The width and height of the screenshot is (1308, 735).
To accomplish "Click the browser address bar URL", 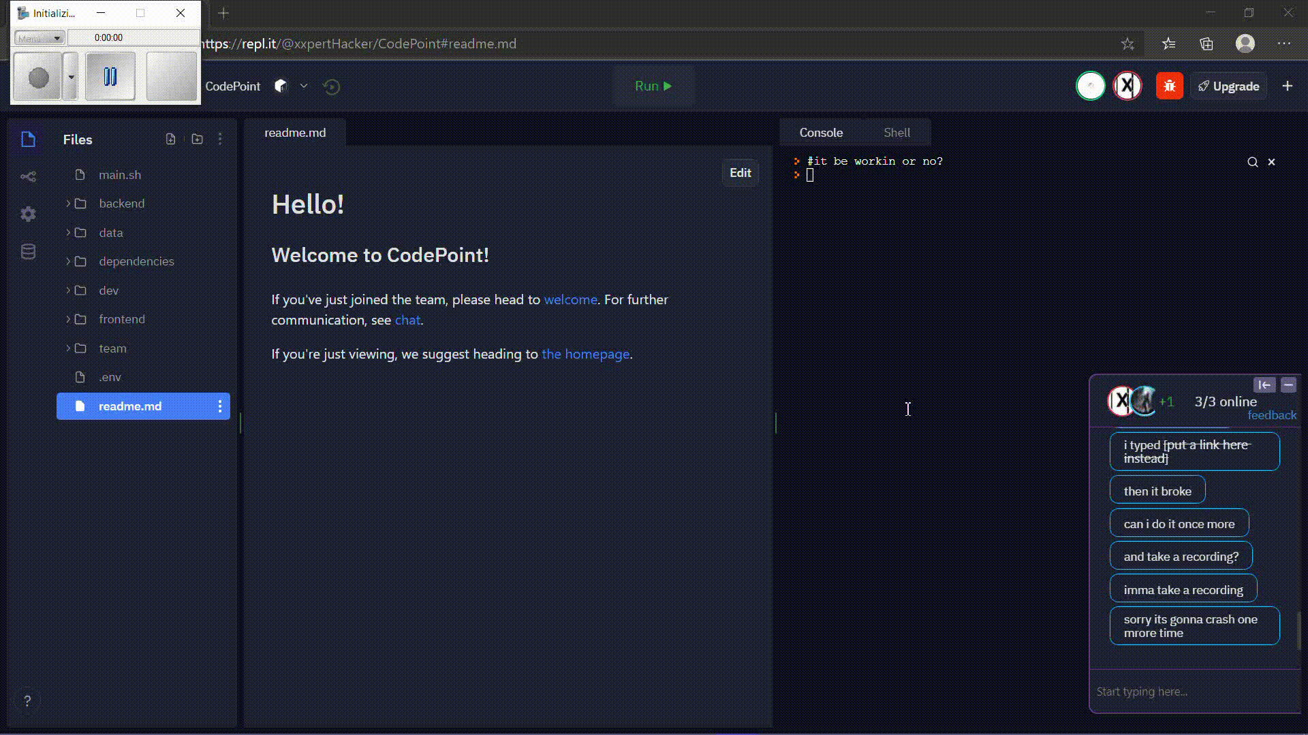I will tap(359, 44).
